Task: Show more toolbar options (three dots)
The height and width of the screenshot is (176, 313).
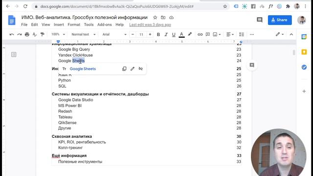Action: pos(252,35)
